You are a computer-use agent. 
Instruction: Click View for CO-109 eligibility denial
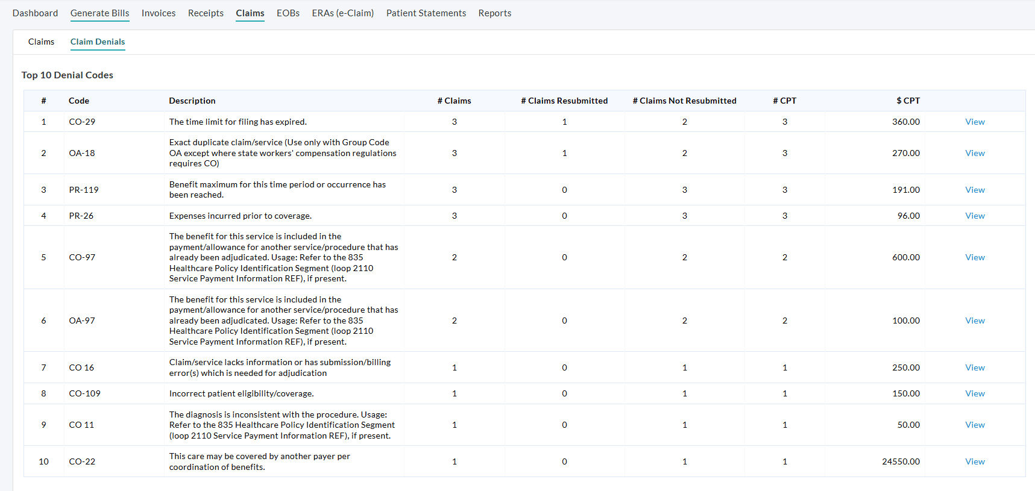tap(974, 393)
